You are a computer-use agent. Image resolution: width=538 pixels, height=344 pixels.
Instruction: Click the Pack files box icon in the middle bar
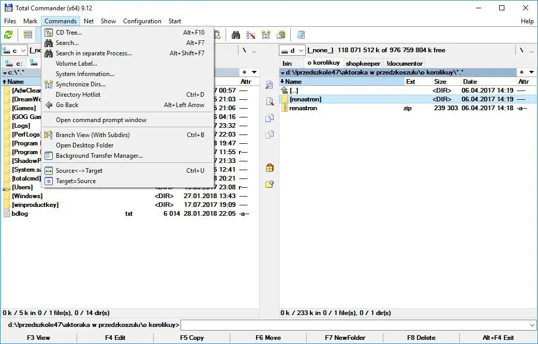tap(270, 168)
